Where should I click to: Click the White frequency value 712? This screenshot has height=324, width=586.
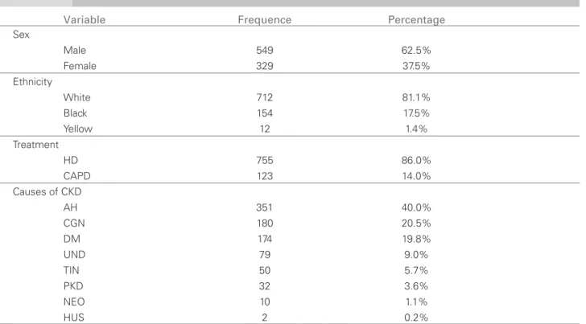[x=265, y=97]
